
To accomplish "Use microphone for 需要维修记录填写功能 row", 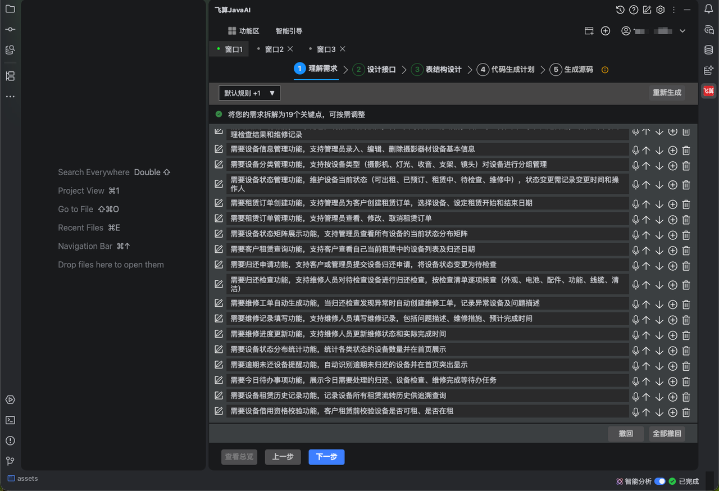I will [x=635, y=320].
